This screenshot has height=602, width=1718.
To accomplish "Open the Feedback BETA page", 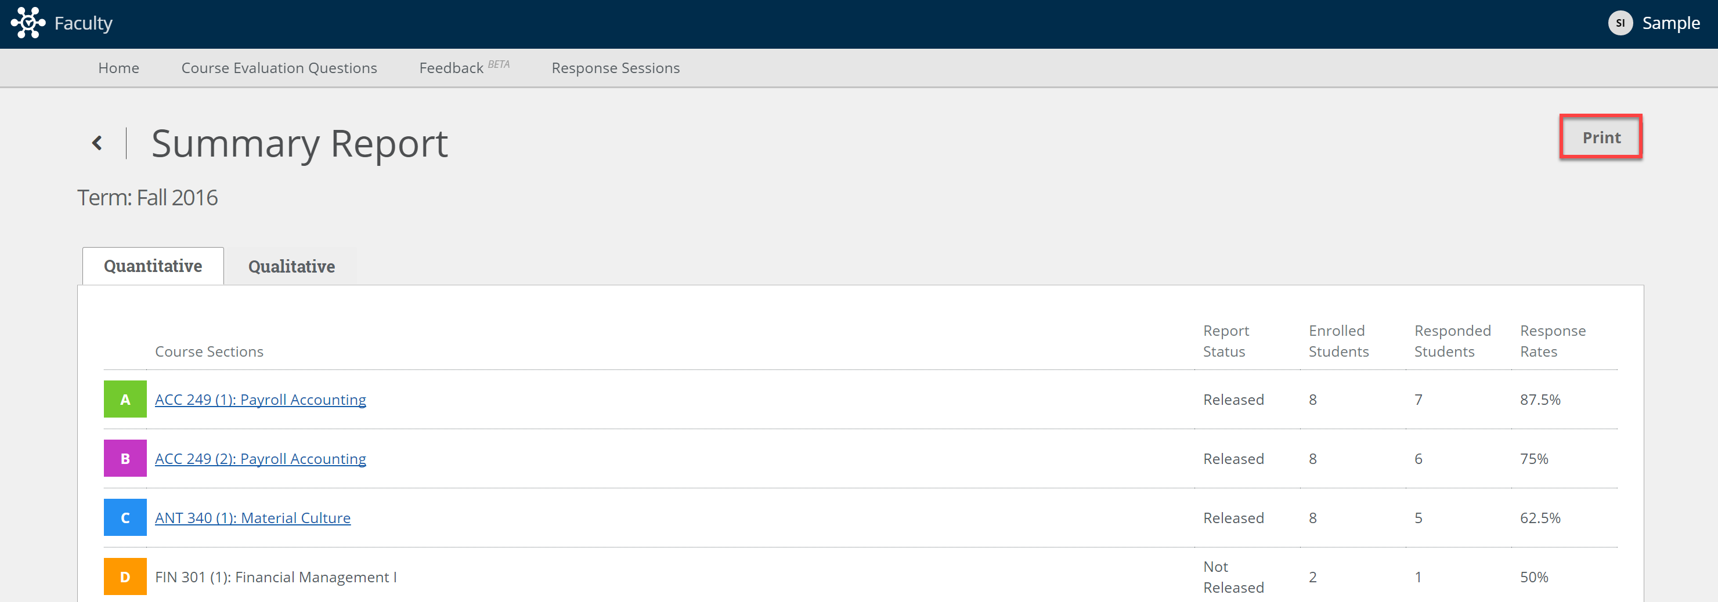I will (x=464, y=67).
